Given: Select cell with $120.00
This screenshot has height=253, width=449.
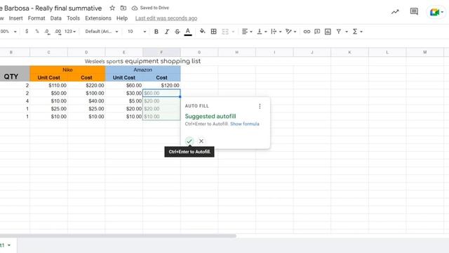Looking at the screenshot, I should [x=161, y=86].
